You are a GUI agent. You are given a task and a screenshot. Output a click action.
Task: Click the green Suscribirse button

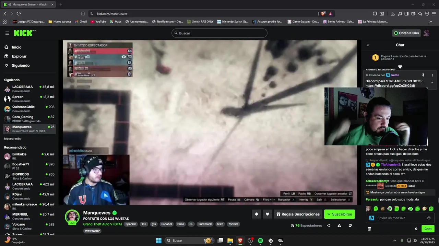(340, 214)
